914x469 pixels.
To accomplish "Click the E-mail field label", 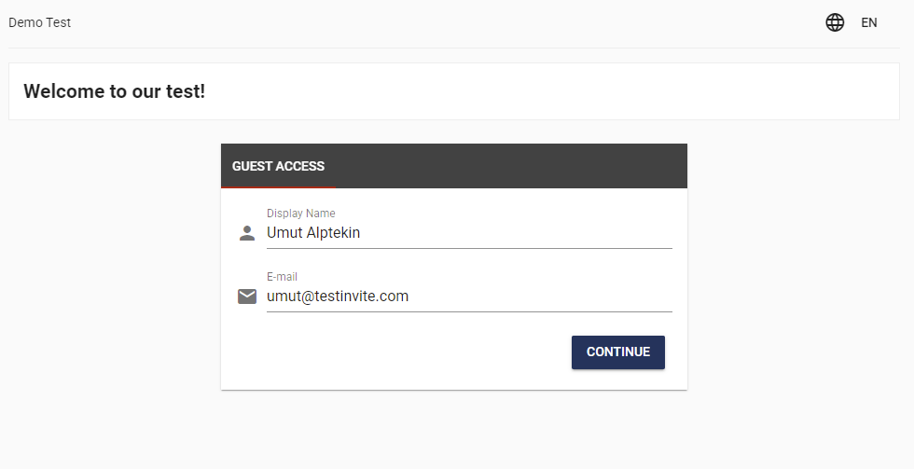I will click(282, 277).
